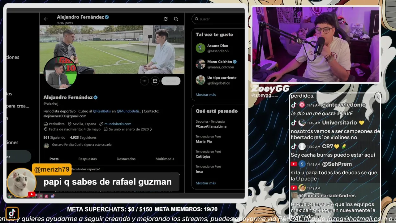The height and width of the screenshot is (223, 396).
Task: Open the profile banner image
Action: pos(112,50)
